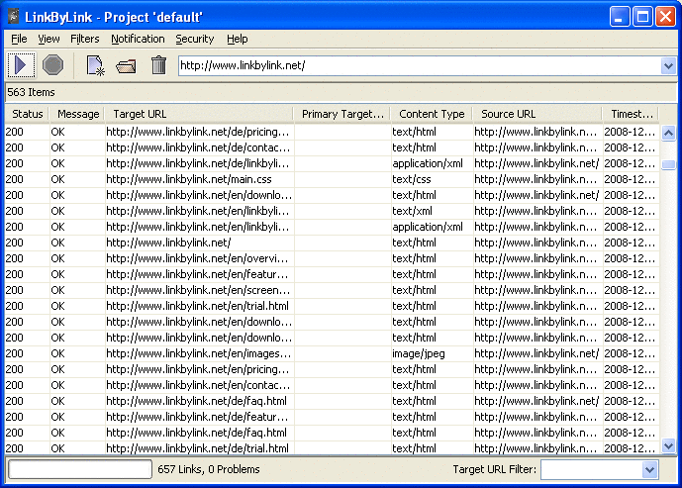Stop the scan with the octagon button

[x=53, y=65]
